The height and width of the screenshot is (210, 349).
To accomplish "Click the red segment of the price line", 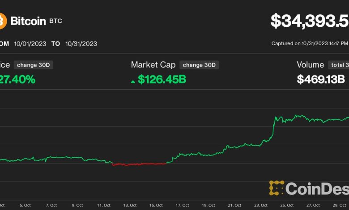I will (139, 164).
